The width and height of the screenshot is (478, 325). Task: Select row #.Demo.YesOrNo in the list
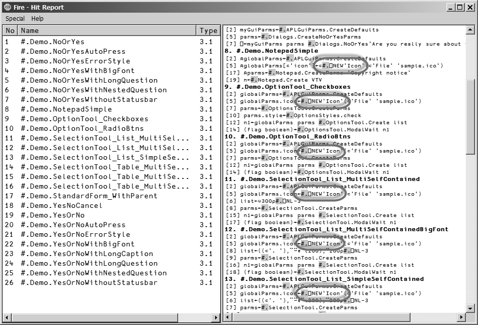click(x=111, y=215)
